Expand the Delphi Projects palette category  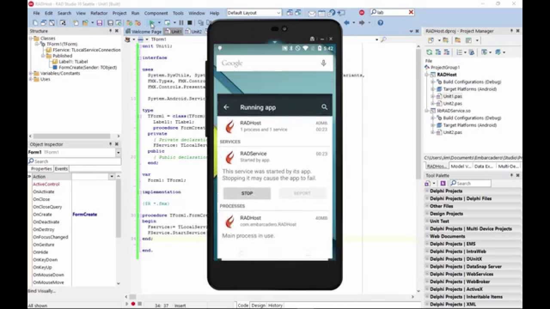tap(427, 191)
